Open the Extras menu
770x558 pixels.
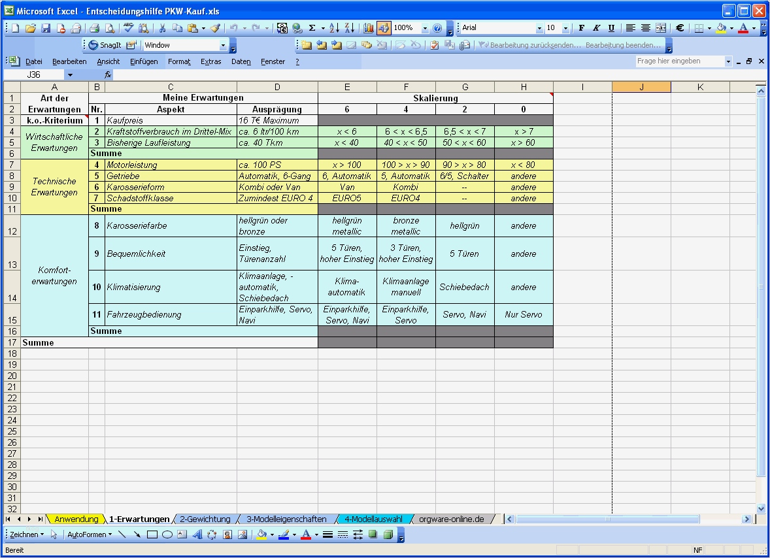coord(210,62)
